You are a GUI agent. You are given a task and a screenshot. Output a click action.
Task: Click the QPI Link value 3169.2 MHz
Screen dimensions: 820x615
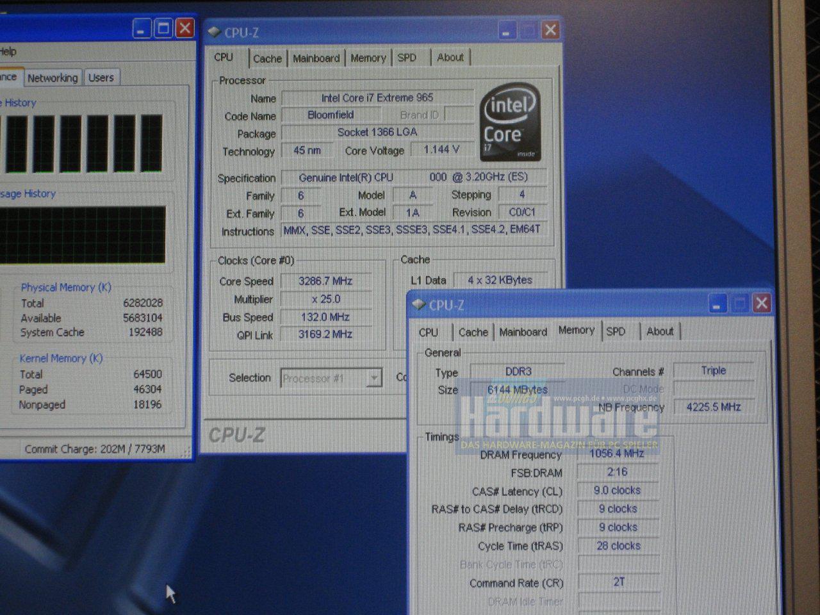325,334
